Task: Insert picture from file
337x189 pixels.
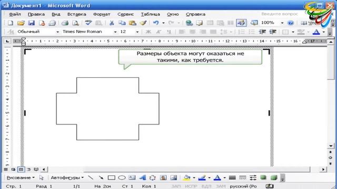Action: [x=174, y=177]
